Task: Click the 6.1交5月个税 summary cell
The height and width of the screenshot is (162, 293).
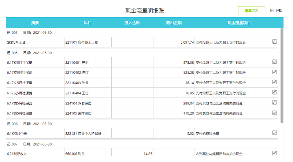Action: [x=35, y=133]
